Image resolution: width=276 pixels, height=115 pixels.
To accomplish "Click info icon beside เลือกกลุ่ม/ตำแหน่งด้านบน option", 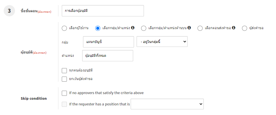I will (x=189, y=28).
